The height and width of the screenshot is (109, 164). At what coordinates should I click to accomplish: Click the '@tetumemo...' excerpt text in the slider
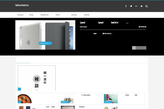(107, 34)
